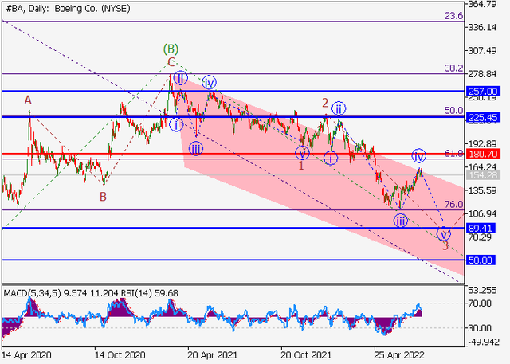Image resolution: width=510 pixels, height=364 pixels.
Task: Select the blue 225.45 price tag
Action: point(483,117)
